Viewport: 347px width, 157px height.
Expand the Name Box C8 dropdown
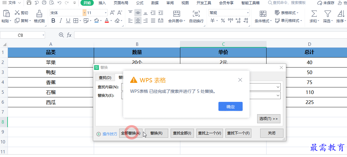(43, 35)
